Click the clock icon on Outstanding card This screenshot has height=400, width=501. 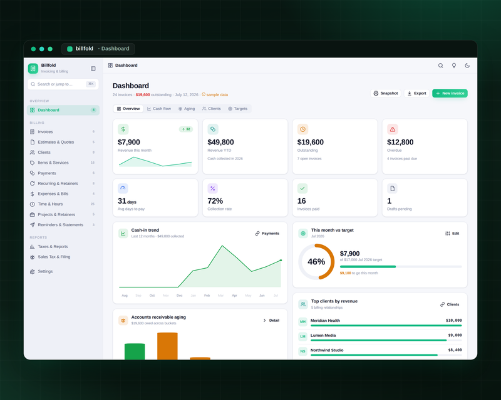302,129
